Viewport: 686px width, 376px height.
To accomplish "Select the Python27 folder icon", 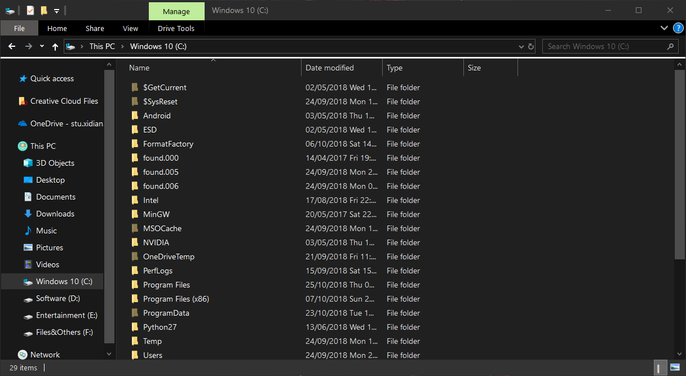I will (x=135, y=327).
